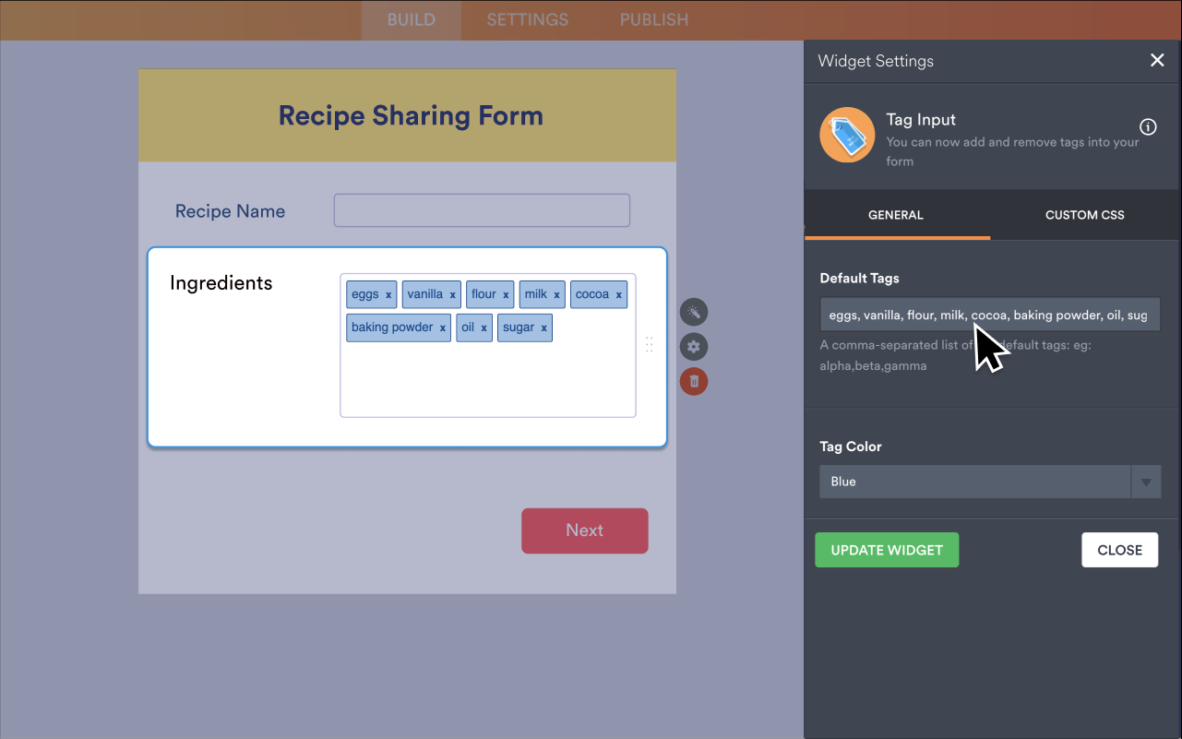Grab the drag handle beside the Ingredients field
Image resolution: width=1182 pixels, height=739 pixels.
[x=650, y=345]
